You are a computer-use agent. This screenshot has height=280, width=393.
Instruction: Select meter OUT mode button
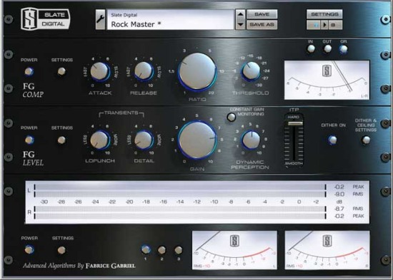[327, 48]
